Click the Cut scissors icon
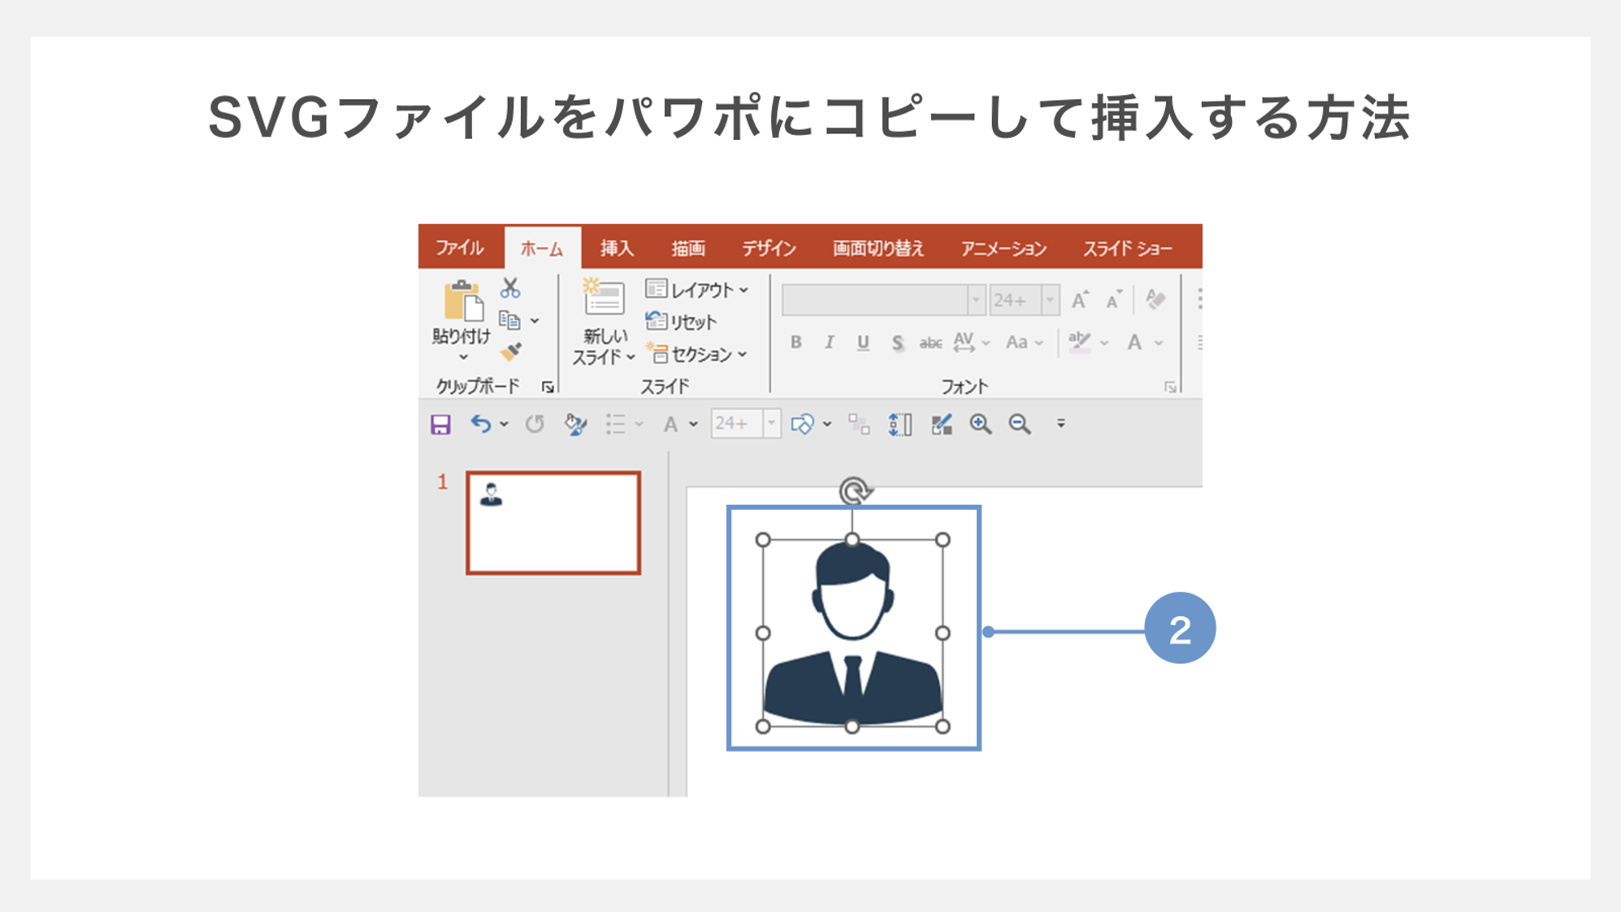Viewport: 1621px width, 912px height. click(510, 288)
